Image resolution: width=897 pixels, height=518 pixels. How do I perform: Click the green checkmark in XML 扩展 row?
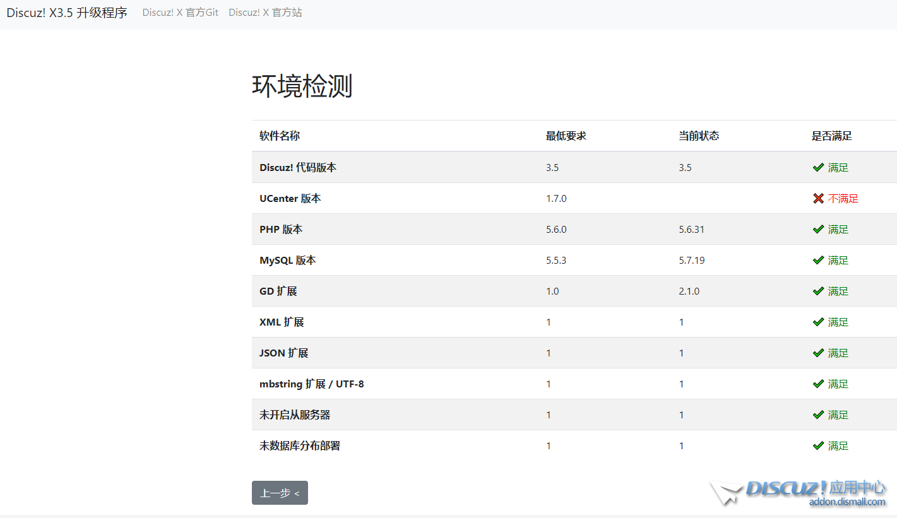[x=818, y=322]
